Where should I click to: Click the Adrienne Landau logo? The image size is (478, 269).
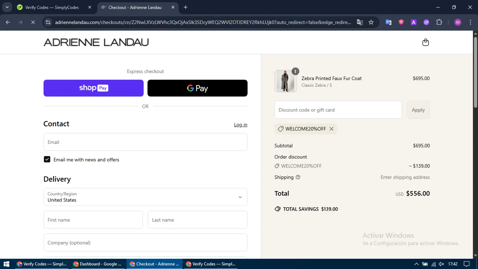96,42
